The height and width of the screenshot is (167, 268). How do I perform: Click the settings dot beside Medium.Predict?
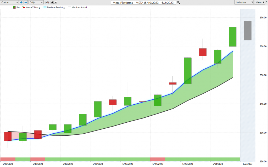tap(64, 8)
